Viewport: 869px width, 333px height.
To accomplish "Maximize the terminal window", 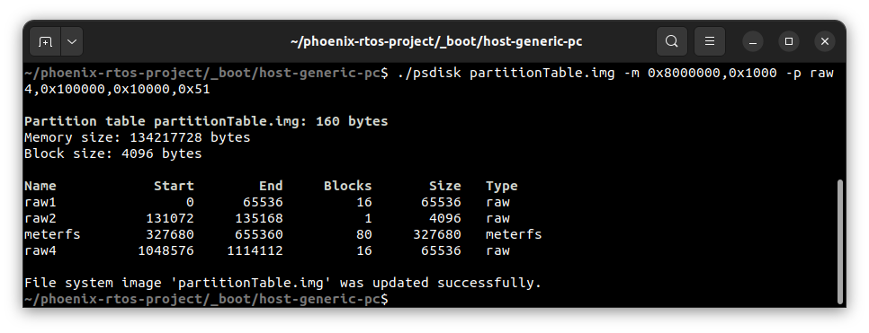I will coord(789,41).
